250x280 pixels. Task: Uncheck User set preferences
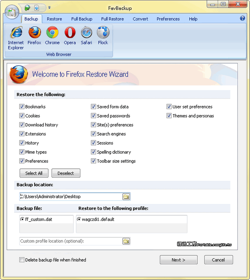169,107
